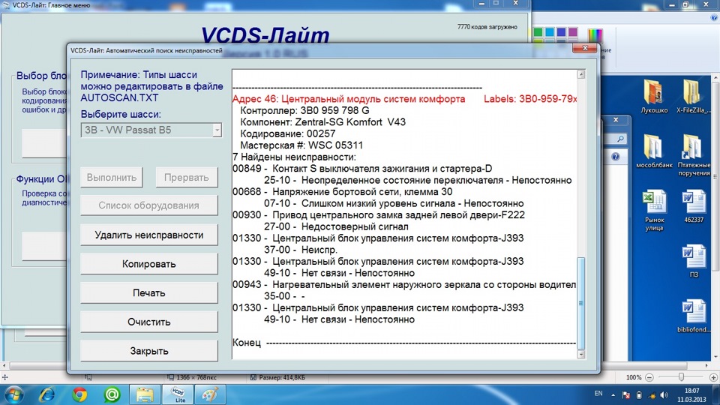
Task: Click the 7770 кодов загружено text
Action: (487, 27)
